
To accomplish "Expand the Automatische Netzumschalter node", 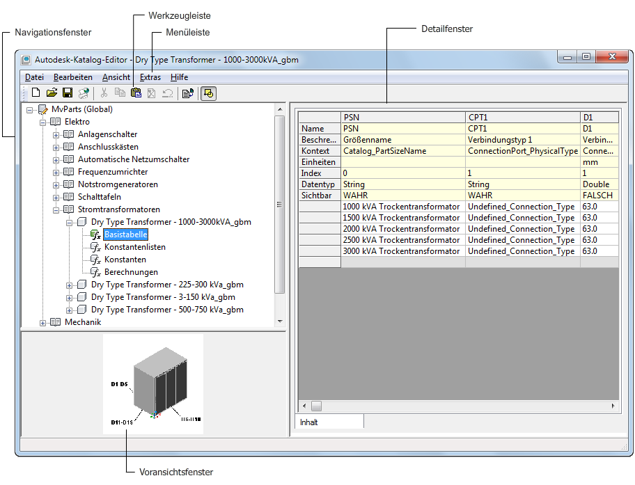I will point(56,160).
